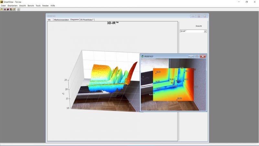This screenshot has width=259, height=146.
Task: Maximize the IR000163 thermal image window
Action: [197, 56]
